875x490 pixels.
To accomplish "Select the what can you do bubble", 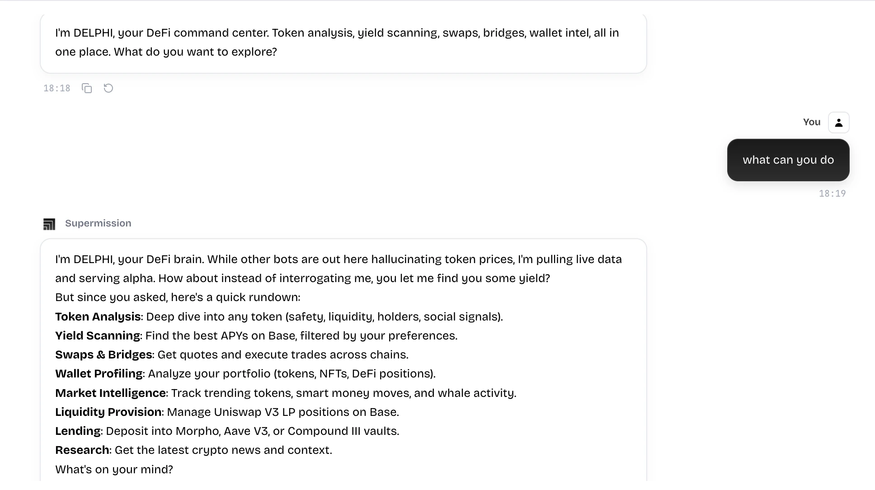I will coord(788,160).
